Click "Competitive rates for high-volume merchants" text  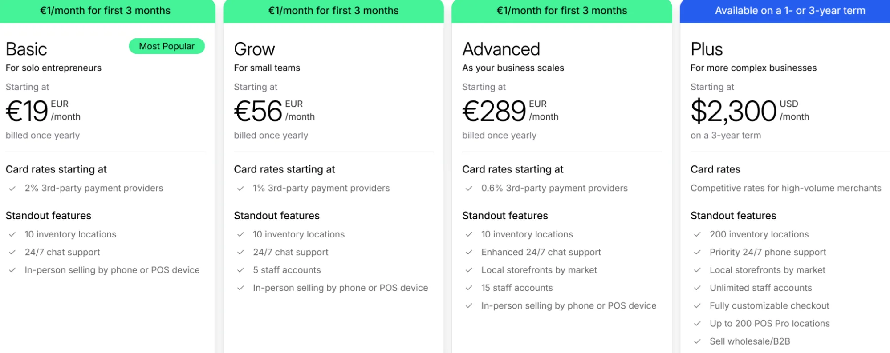[786, 188]
